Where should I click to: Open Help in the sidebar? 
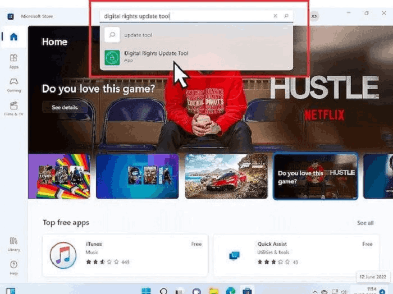(13, 268)
